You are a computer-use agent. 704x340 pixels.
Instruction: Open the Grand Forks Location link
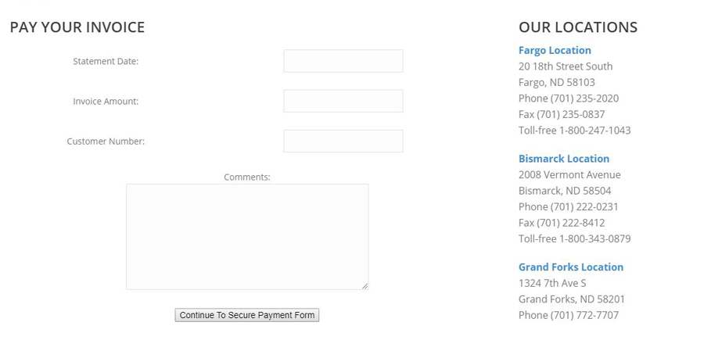point(571,267)
